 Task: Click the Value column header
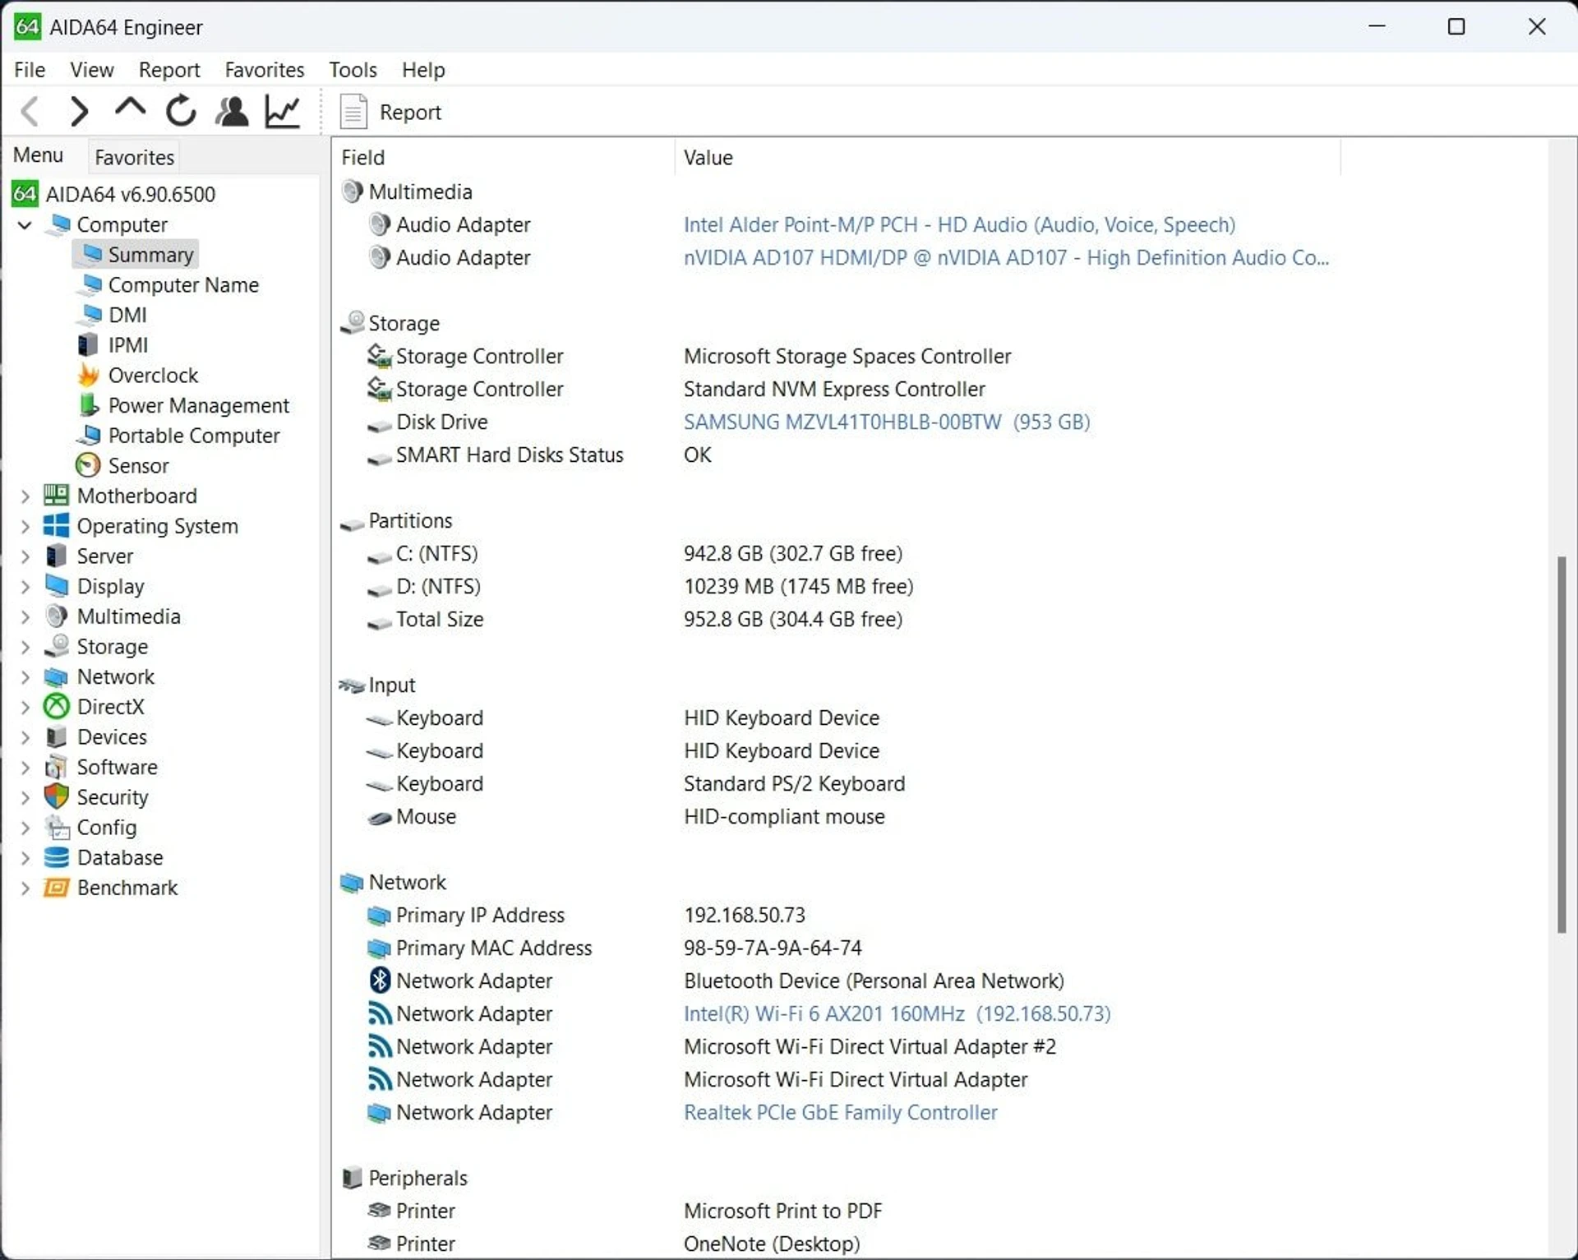(x=1008, y=158)
